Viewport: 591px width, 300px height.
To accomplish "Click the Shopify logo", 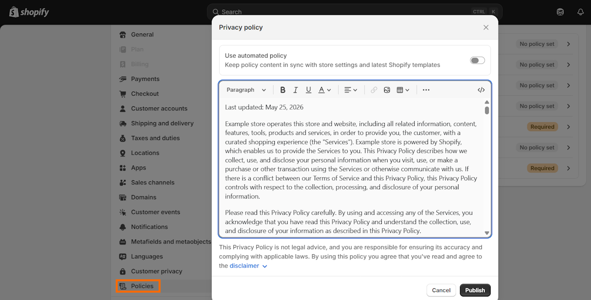I will tap(29, 12).
